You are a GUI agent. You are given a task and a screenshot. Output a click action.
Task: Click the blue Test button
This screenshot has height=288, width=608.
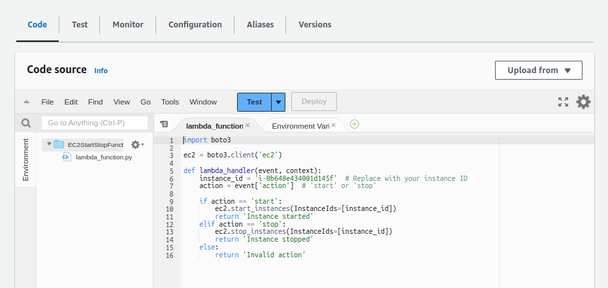point(254,102)
